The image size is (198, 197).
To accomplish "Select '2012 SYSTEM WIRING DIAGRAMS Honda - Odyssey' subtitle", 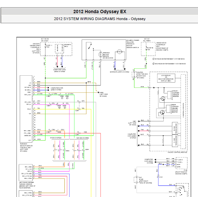I will pyautogui.click(x=99, y=19).
